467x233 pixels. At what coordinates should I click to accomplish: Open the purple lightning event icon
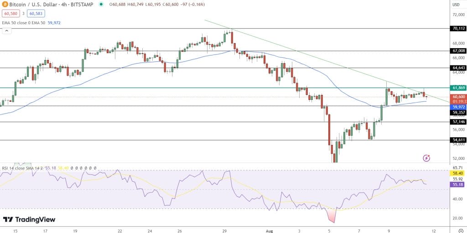[x=426, y=158]
